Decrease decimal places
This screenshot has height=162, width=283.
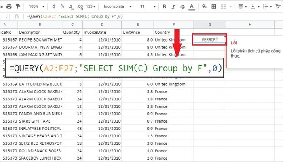click(70, 6)
